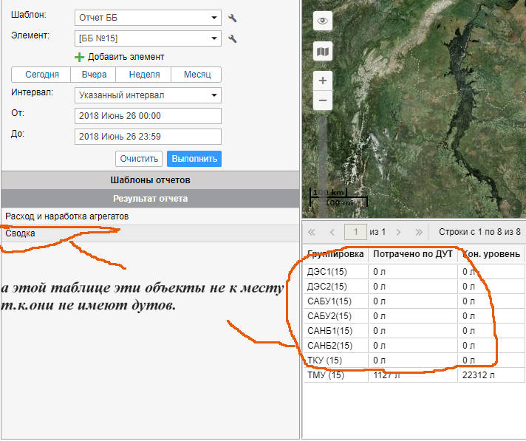
Task: Open Интервал dropdown Указанный интервал
Action: click(148, 95)
